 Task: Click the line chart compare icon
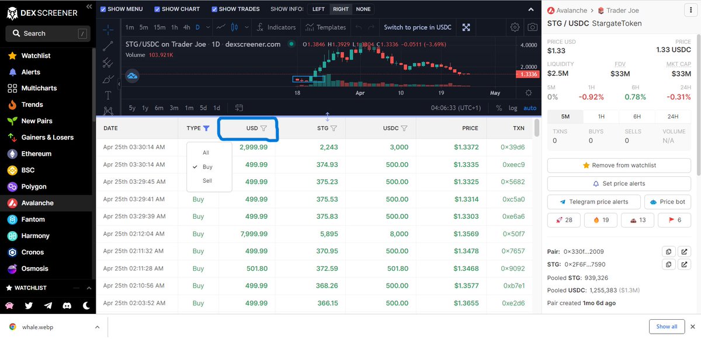[x=221, y=27]
